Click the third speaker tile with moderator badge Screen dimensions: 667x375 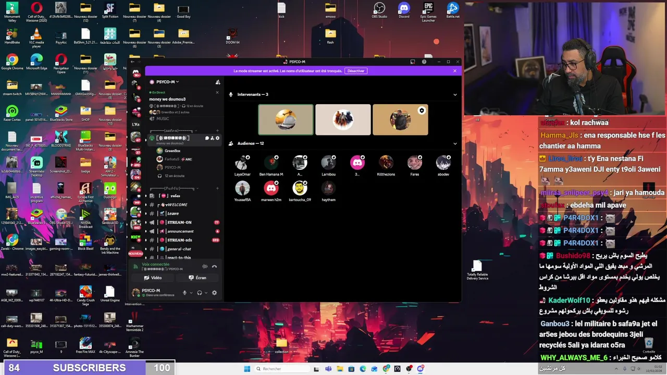pyautogui.click(x=400, y=120)
